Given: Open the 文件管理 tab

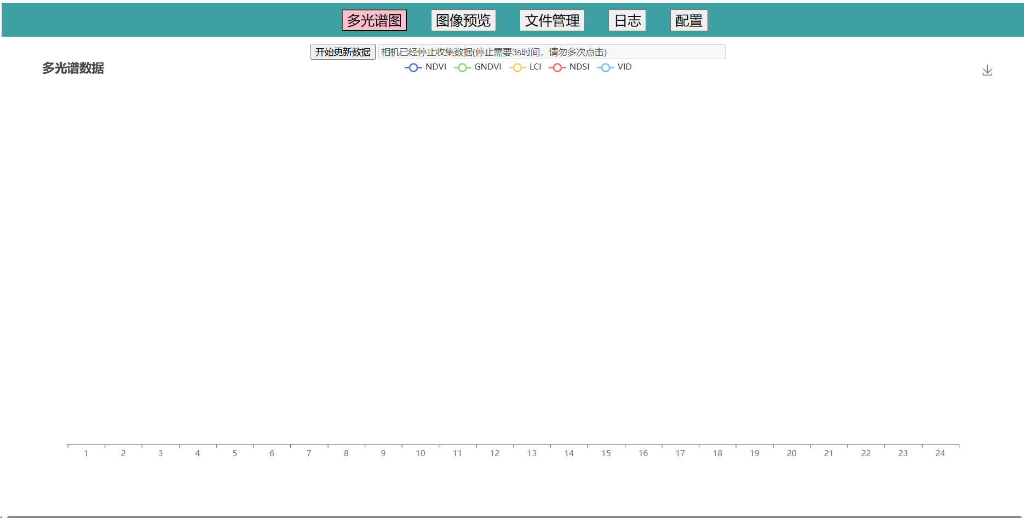Looking at the screenshot, I should [552, 20].
